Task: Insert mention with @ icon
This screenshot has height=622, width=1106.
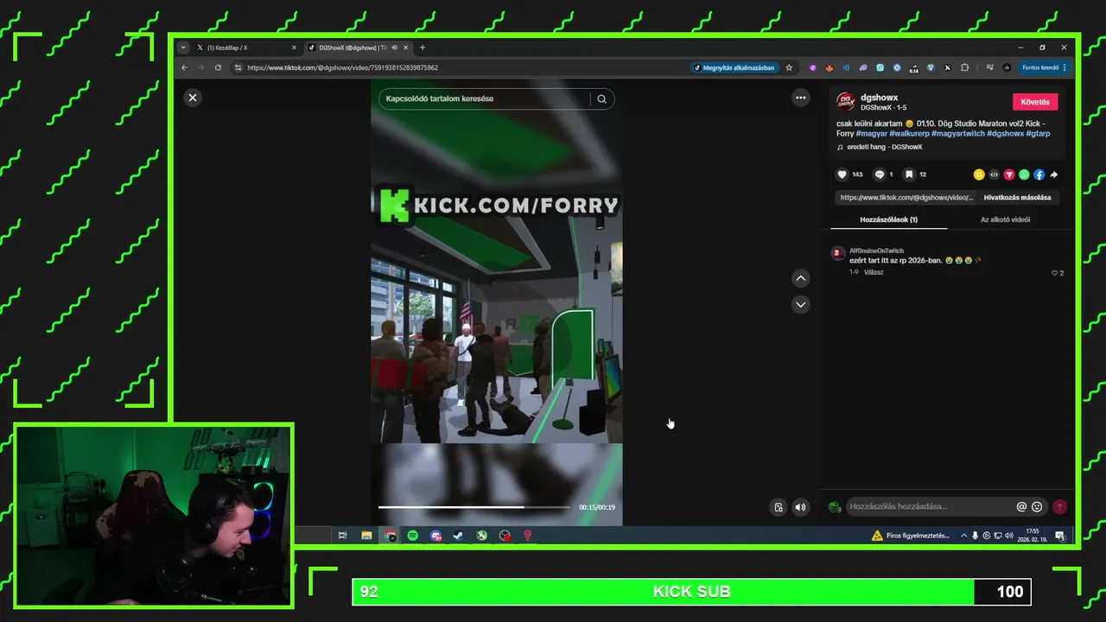Action: tap(1021, 507)
